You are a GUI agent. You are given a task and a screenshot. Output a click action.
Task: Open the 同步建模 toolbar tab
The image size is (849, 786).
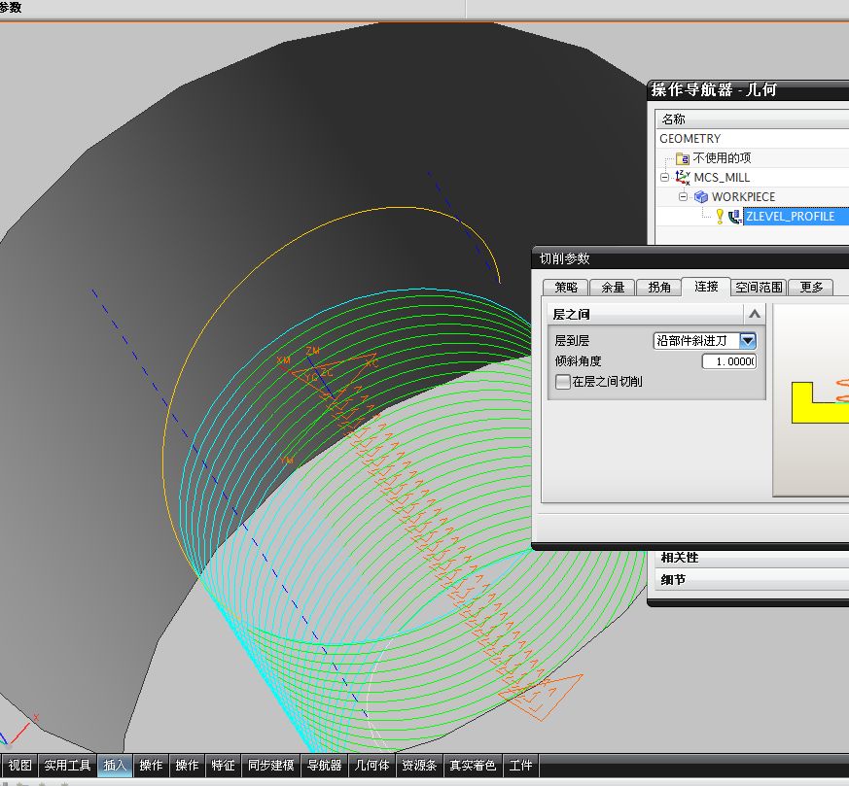(270, 765)
